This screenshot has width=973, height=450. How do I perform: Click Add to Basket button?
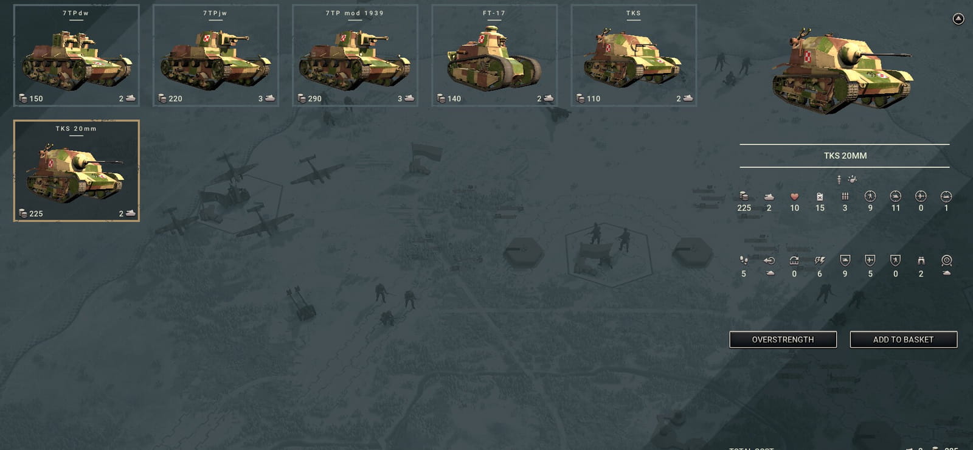(904, 339)
